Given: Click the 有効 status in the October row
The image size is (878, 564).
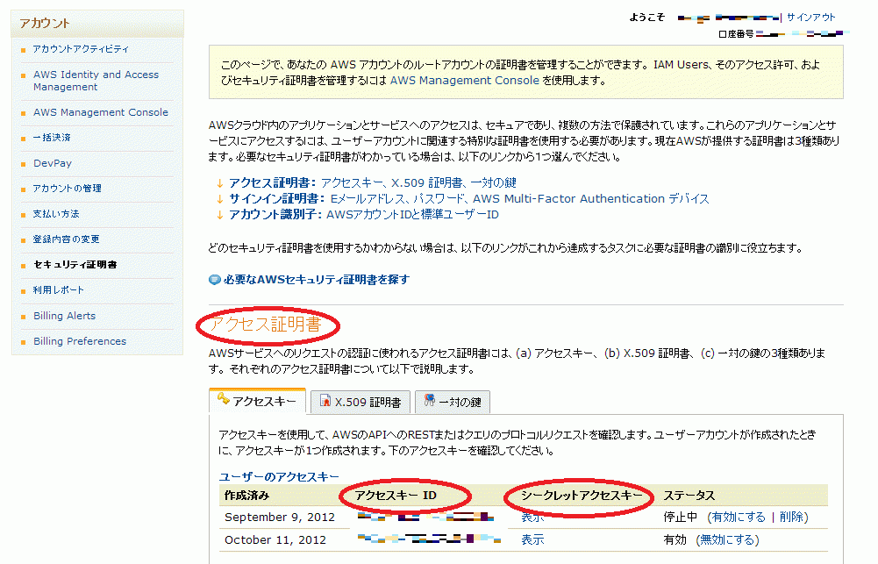Looking at the screenshot, I should coord(675,540).
